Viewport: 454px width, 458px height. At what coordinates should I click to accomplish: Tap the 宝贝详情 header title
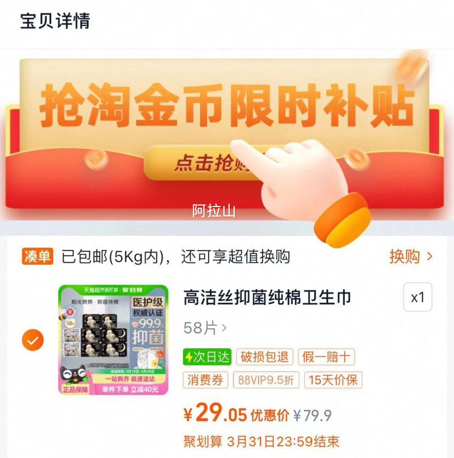55,21
